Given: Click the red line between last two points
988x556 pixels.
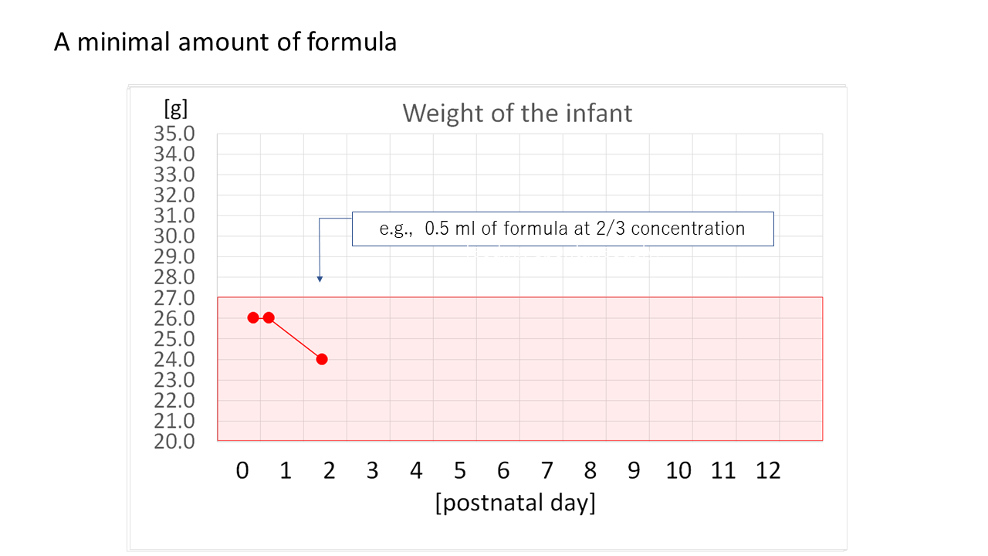Looking at the screenshot, I should pos(296,338).
